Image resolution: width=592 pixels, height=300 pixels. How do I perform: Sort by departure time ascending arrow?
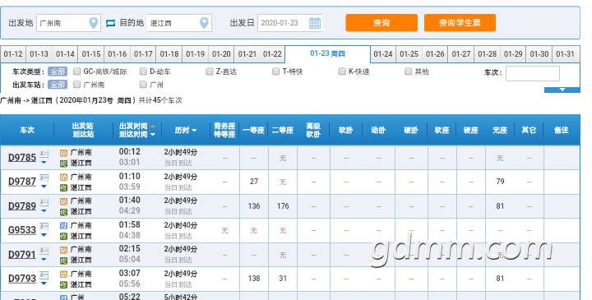[153, 126]
